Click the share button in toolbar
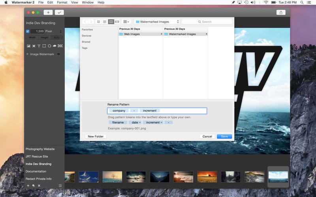Image resolution: width=316 pixels, height=197 pixels. [x=281, y=13]
